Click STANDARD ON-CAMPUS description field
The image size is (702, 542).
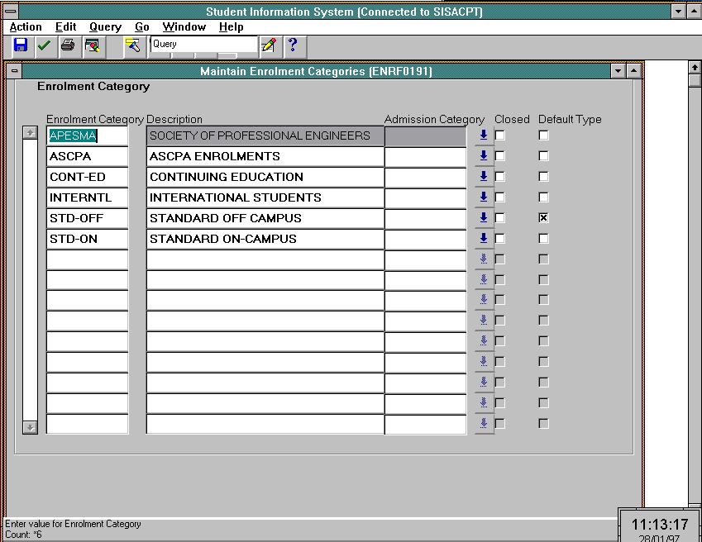coord(265,239)
